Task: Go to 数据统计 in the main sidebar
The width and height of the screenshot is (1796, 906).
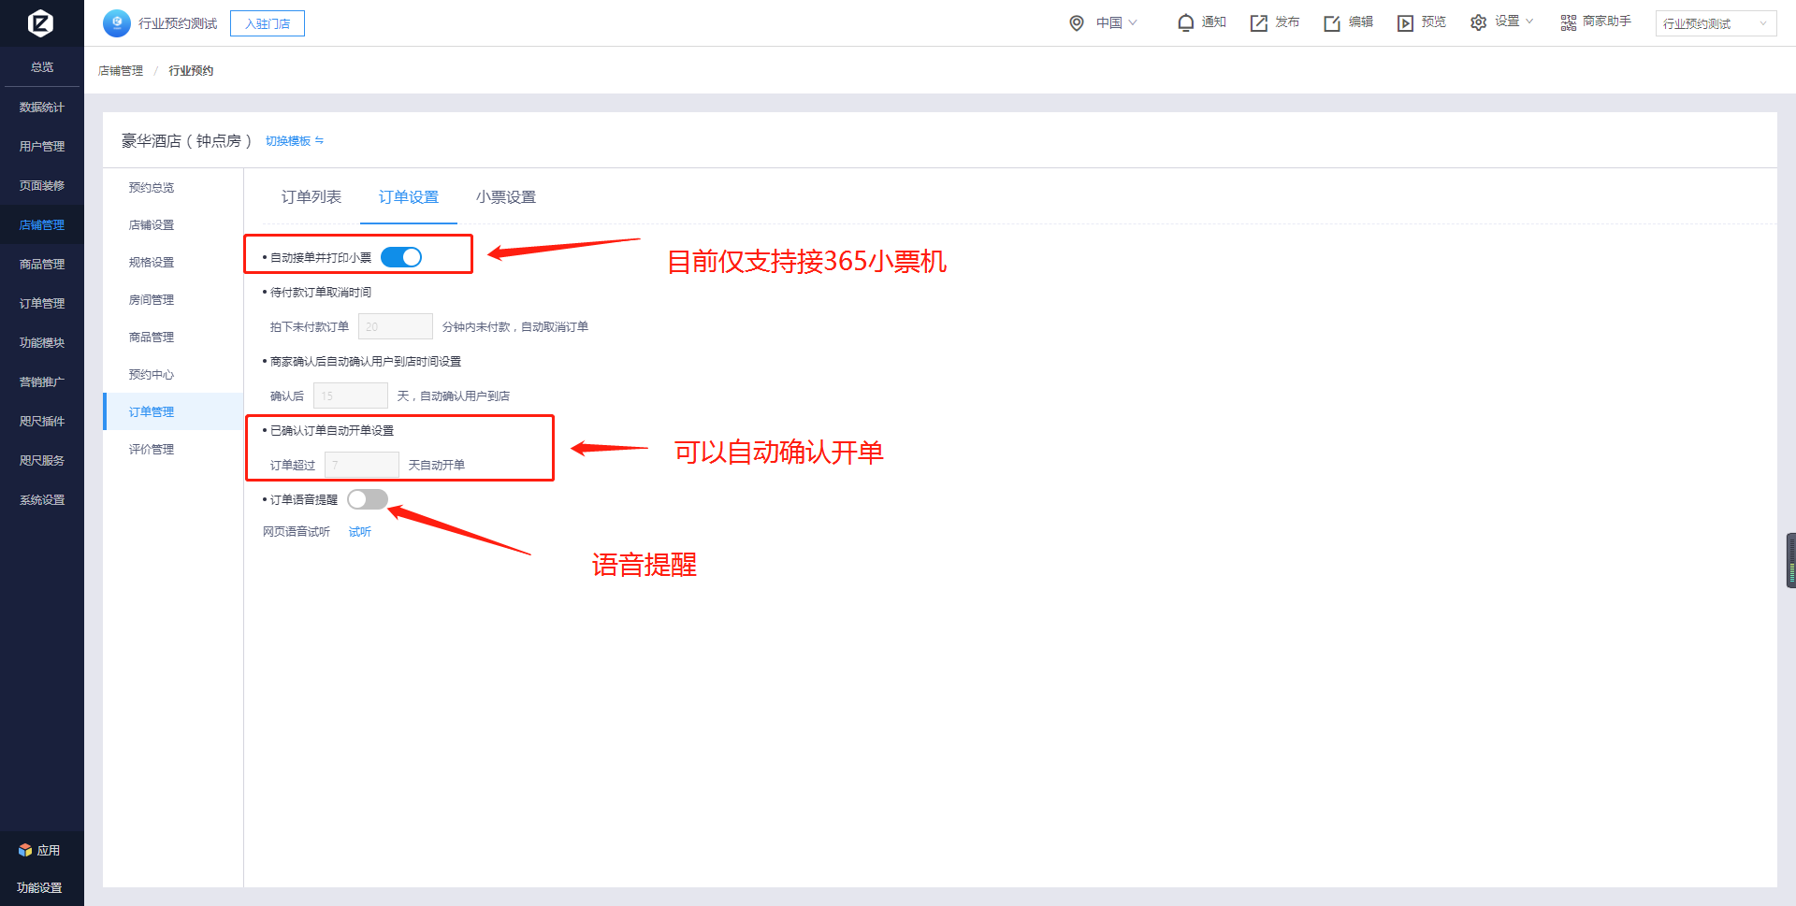Action: point(42,108)
